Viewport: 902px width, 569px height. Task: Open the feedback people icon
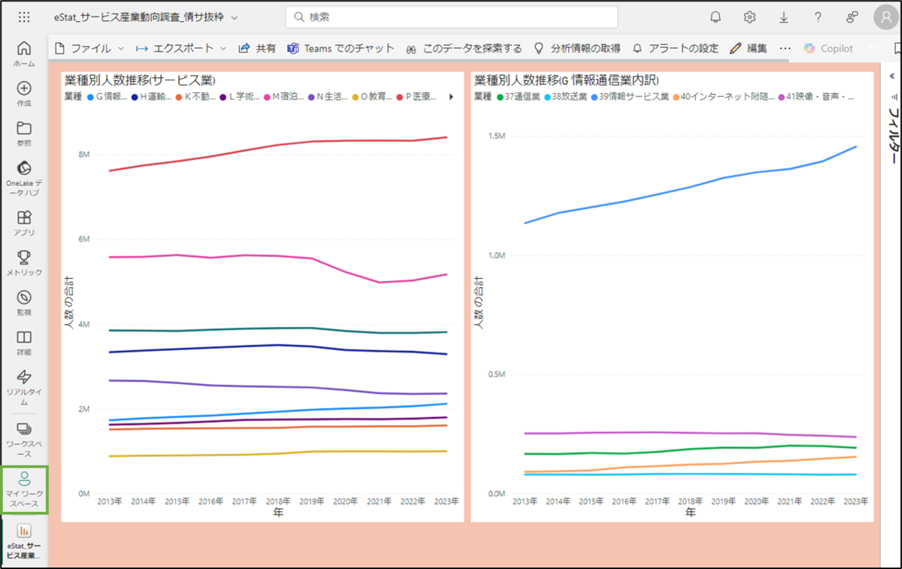pyautogui.click(x=852, y=17)
